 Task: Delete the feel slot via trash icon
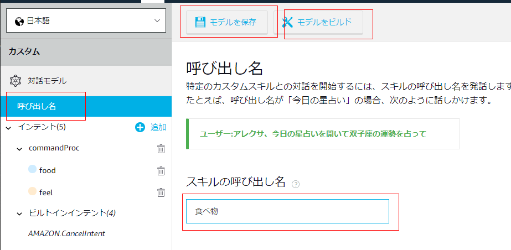pyautogui.click(x=161, y=192)
